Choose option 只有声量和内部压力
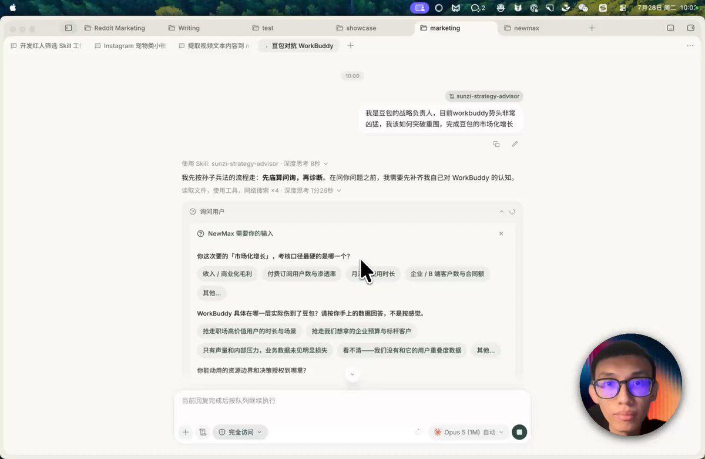 tap(265, 350)
